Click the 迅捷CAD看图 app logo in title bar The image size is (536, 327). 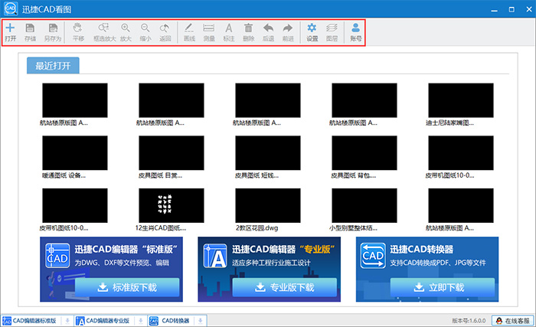11,9
